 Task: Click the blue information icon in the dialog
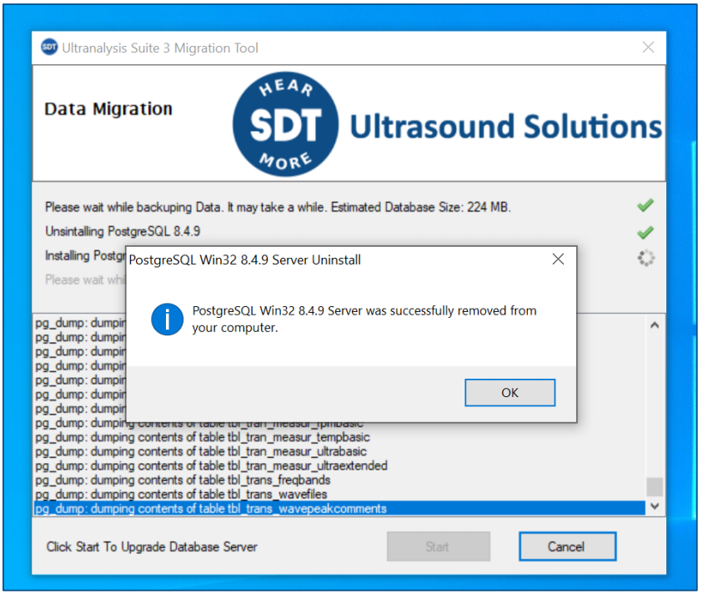167,319
